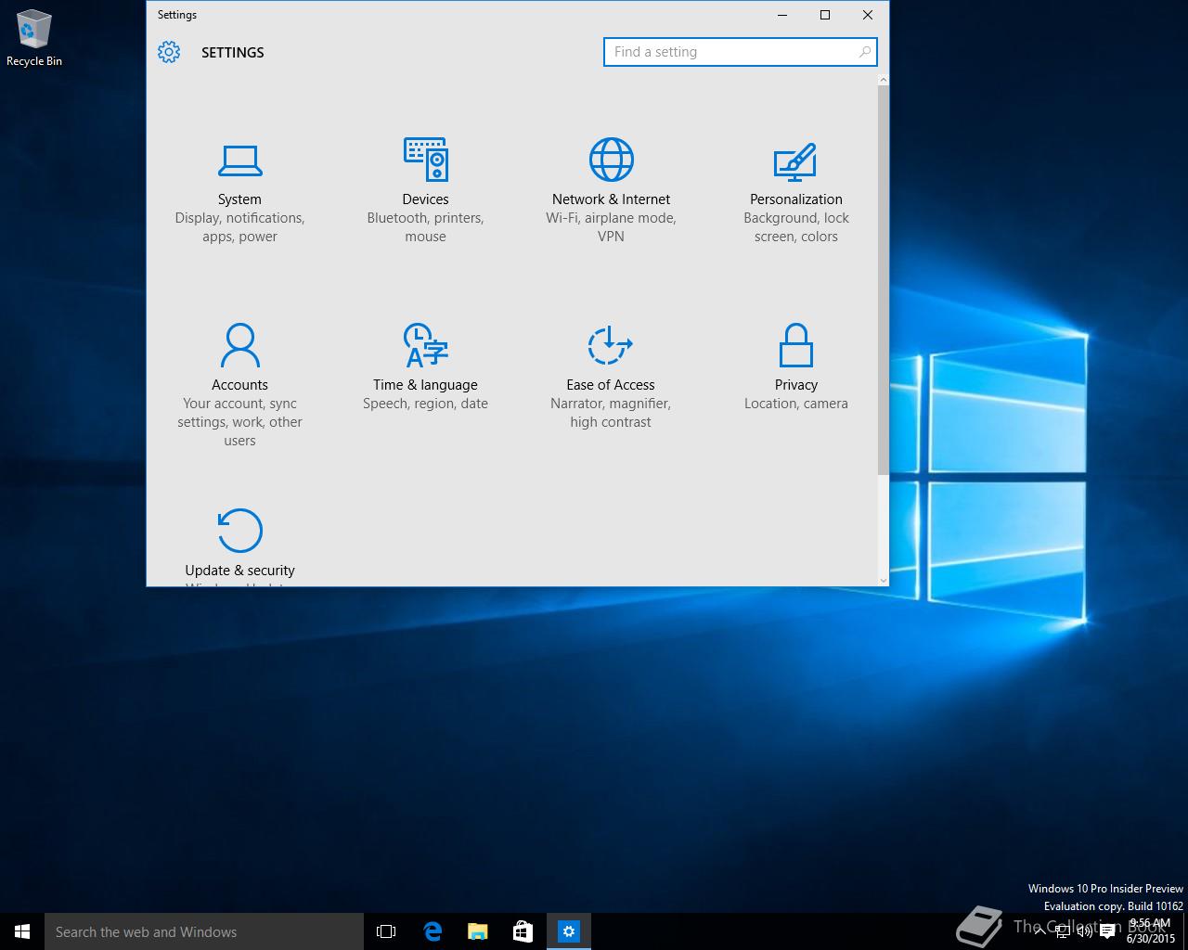Screen dimensions: 1188x950
Task: Launch Microsoft Edge from the taskbar
Action: point(433,931)
